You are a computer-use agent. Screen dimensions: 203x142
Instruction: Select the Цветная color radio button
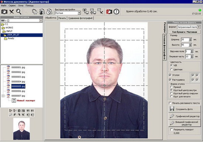pos(171,70)
